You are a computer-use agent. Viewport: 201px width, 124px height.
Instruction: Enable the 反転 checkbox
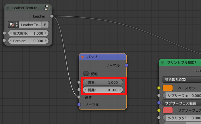[x=86, y=74]
